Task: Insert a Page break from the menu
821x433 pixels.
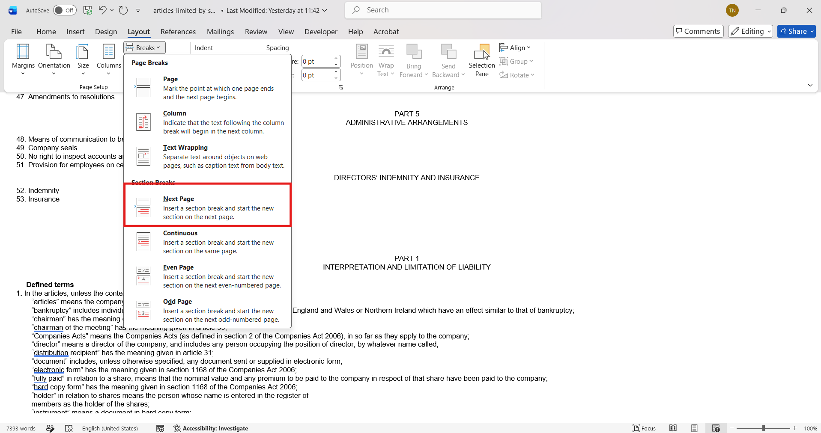Action: [x=208, y=88]
